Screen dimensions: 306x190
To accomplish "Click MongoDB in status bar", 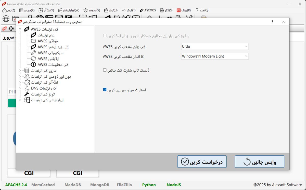I will coord(100,185).
